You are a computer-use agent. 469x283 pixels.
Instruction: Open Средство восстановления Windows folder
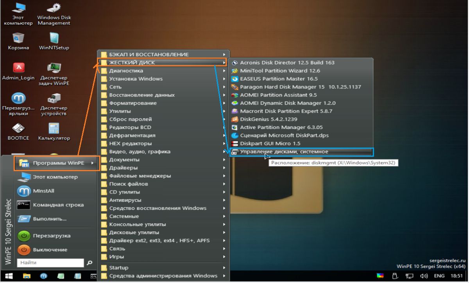coord(163,208)
